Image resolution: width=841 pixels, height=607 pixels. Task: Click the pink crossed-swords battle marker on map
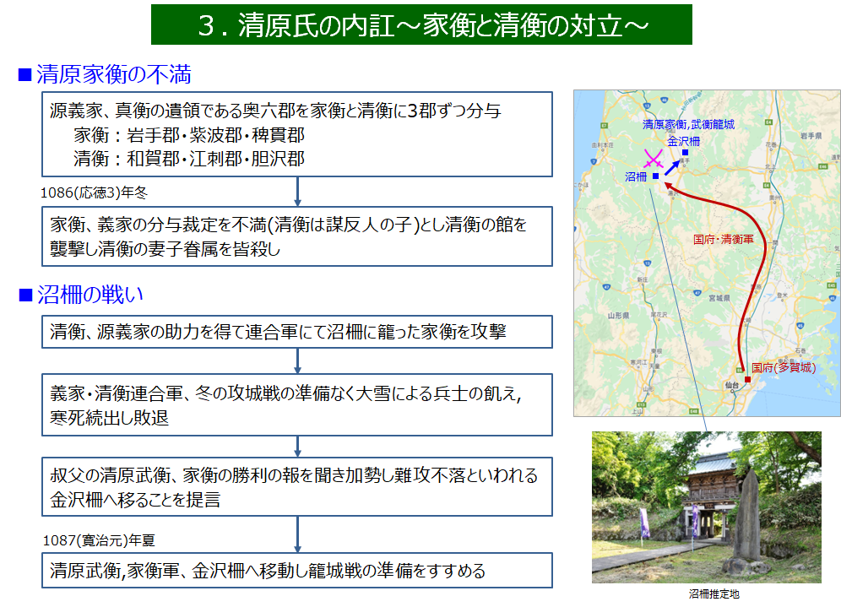pyautogui.click(x=652, y=159)
